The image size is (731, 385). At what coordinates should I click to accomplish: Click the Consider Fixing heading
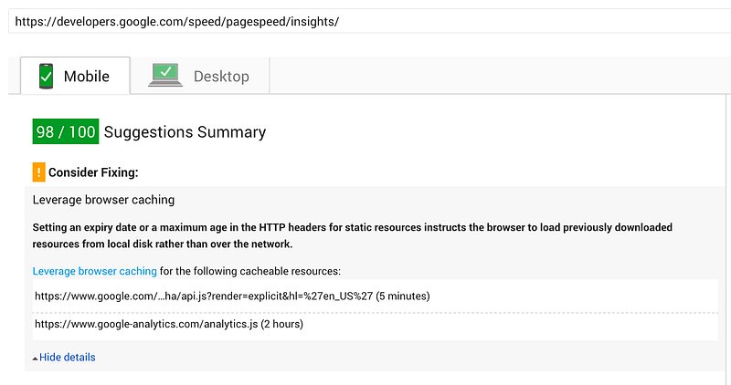pyautogui.click(x=93, y=172)
